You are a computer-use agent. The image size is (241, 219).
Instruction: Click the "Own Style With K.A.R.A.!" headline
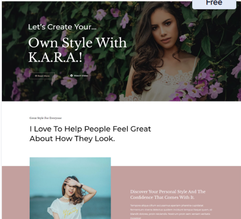[x=77, y=50]
